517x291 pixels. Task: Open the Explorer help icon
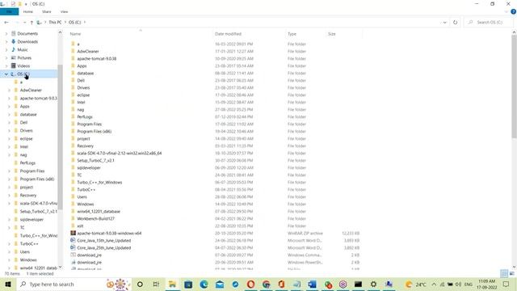514,11
